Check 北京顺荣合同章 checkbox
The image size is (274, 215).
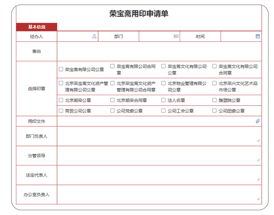112,100
